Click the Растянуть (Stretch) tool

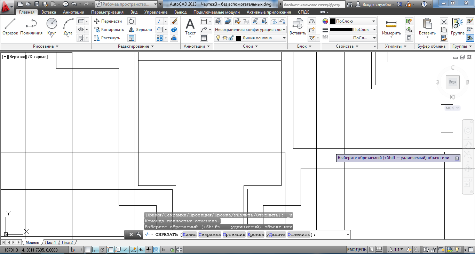107,38
